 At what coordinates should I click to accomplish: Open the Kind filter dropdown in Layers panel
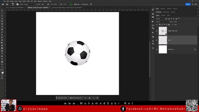pyautogui.click(x=160, y=19)
